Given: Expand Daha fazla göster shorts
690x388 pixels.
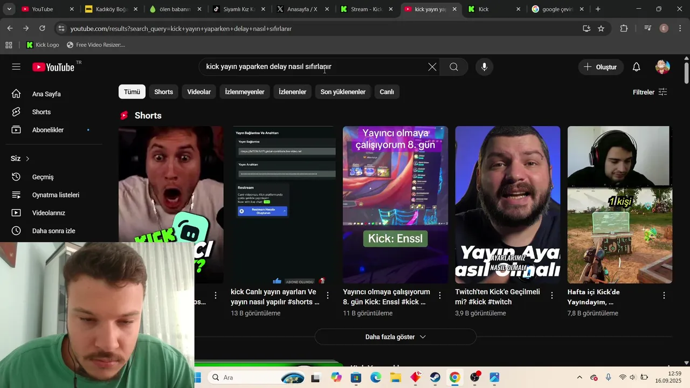Looking at the screenshot, I should [x=396, y=337].
